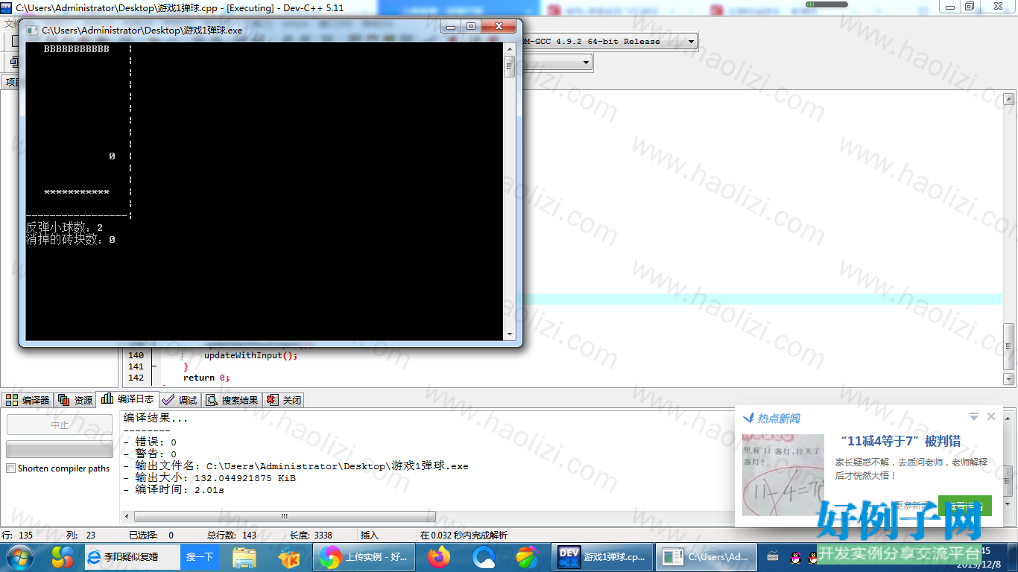This screenshot has height=572, width=1018.
Task: Switch to the C:\Users\Ad... console taskbar button
Action: pyautogui.click(x=706, y=556)
